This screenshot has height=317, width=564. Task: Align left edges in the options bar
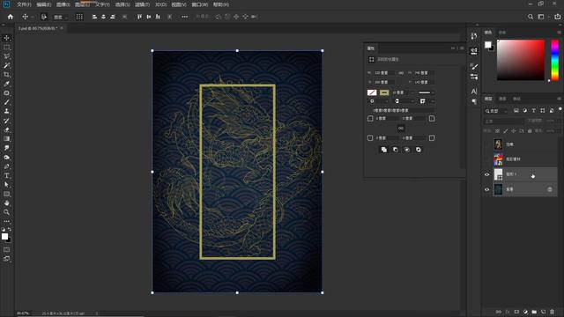coord(94,17)
